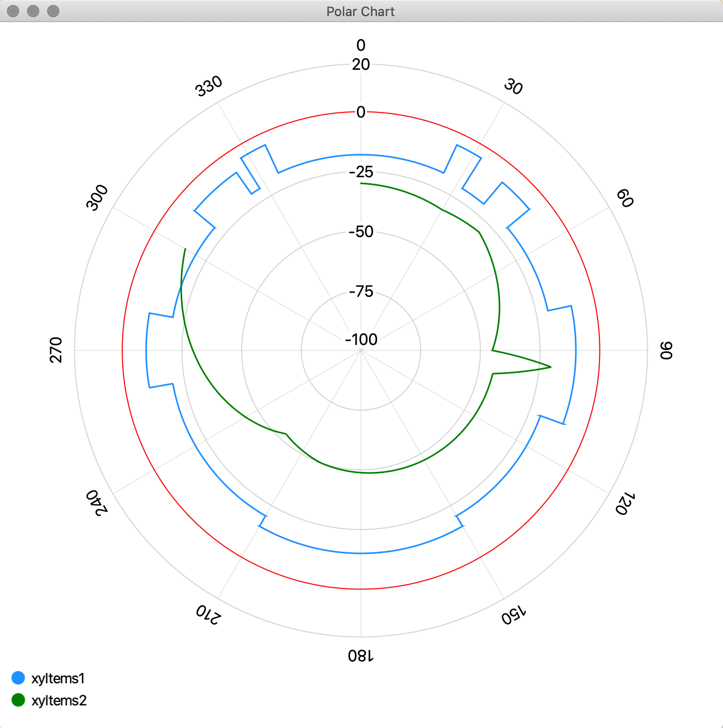723x728 pixels.
Task: Click the radial axis label -50
Action: 361,231
